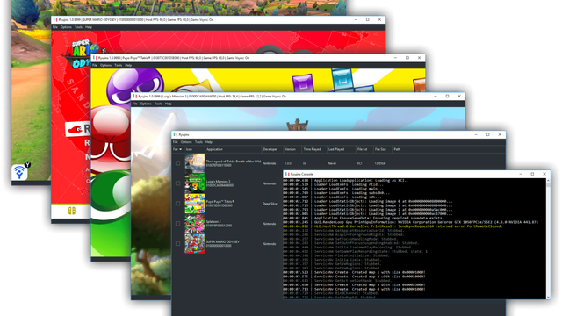
Task: Open Help menu in Luigi's Mansion 3 window
Action: [169, 104]
